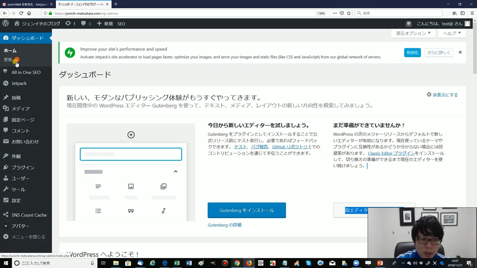Image resolution: width=477 pixels, height=268 pixels.
Task: Open the updates indicator in the admin bar
Action: tap(70, 23)
